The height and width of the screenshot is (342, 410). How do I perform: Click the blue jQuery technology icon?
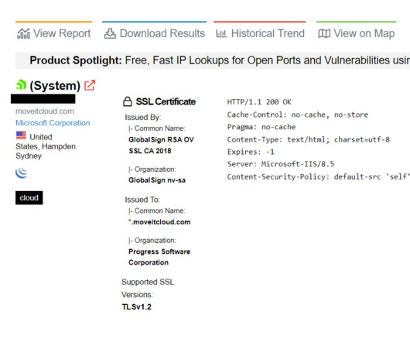pyautogui.click(x=21, y=173)
